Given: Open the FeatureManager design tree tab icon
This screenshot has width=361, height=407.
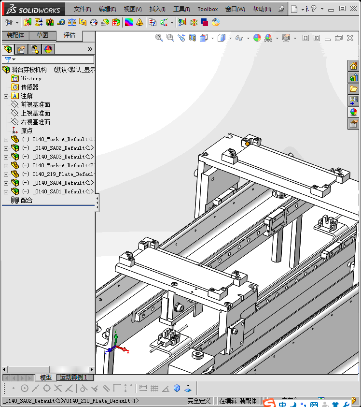Looking at the screenshot, I should tap(7, 49).
